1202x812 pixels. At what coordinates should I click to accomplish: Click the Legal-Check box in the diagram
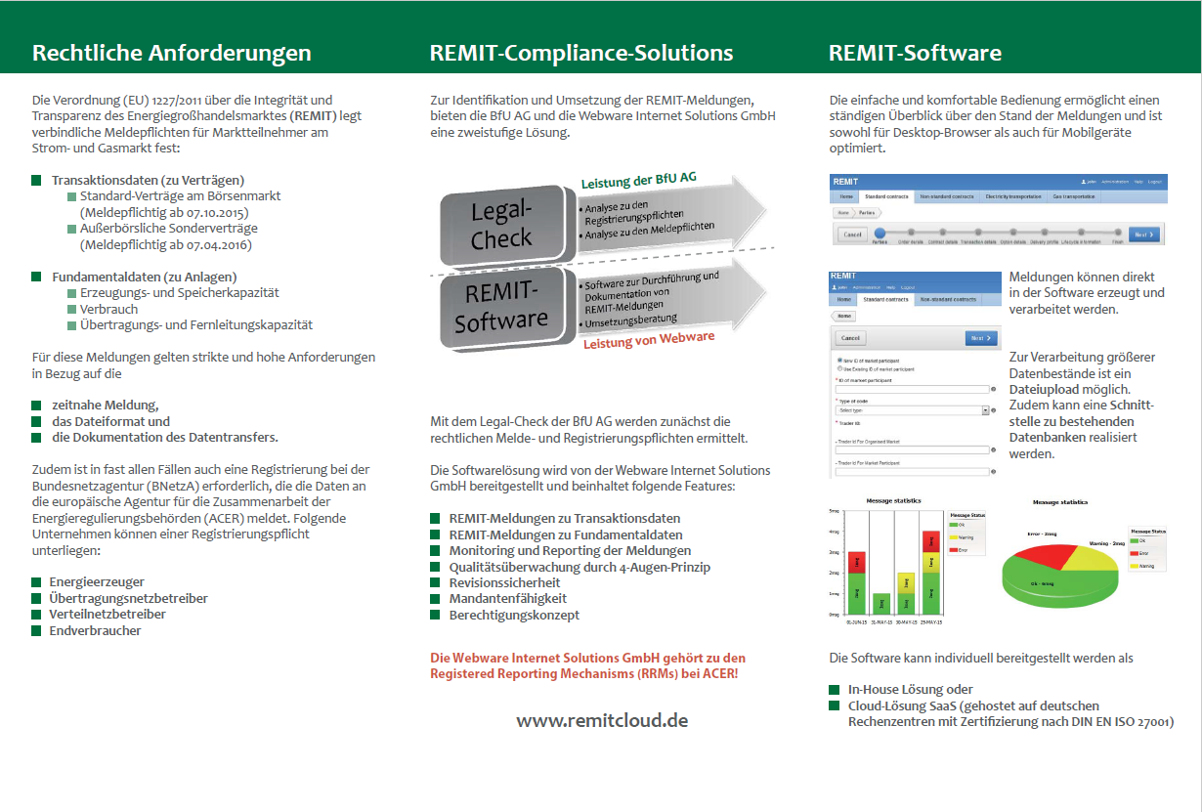tap(502, 223)
